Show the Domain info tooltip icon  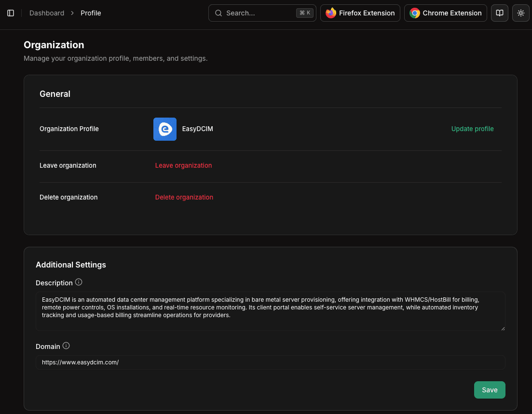tap(66, 346)
